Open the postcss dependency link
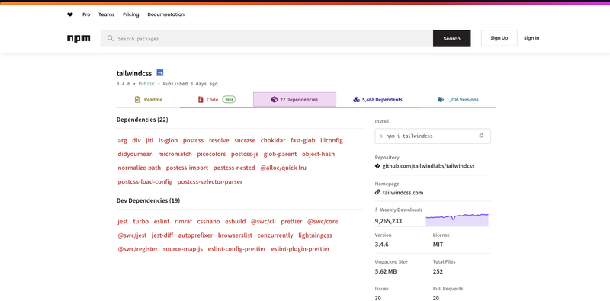This screenshot has height=301, width=610. [194, 140]
